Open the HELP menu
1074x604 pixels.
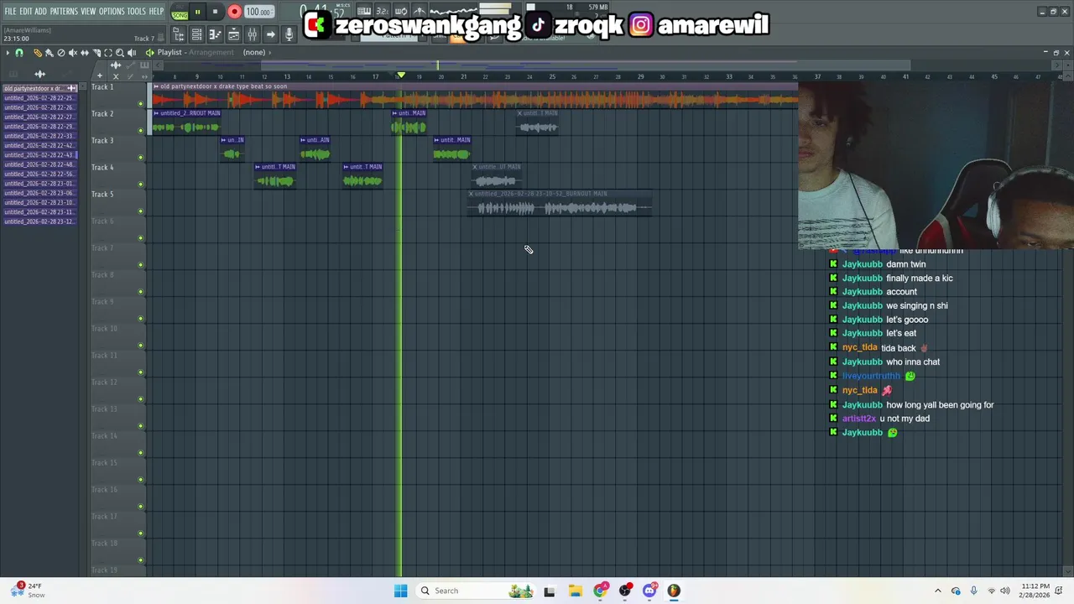[156, 12]
